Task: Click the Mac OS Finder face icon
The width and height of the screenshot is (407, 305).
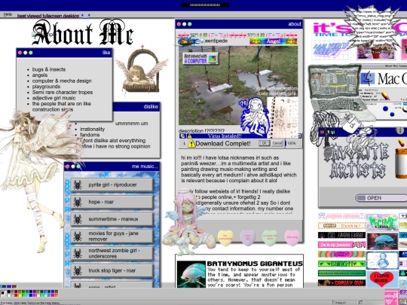Action: click(367, 78)
